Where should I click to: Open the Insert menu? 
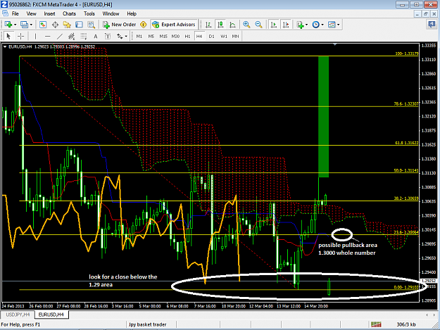(x=50, y=13)
